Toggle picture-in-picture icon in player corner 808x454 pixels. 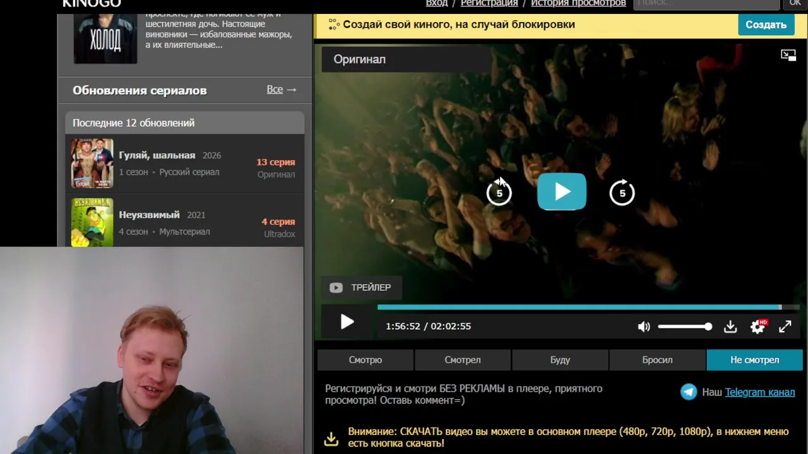[x=788, y=55]
